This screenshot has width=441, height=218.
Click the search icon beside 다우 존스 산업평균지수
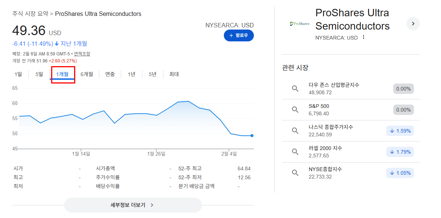click(295, 89)
